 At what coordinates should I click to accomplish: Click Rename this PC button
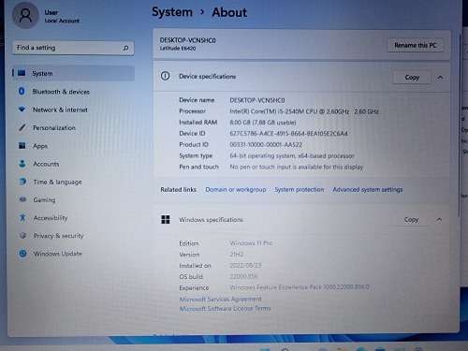tap(416, 45)
